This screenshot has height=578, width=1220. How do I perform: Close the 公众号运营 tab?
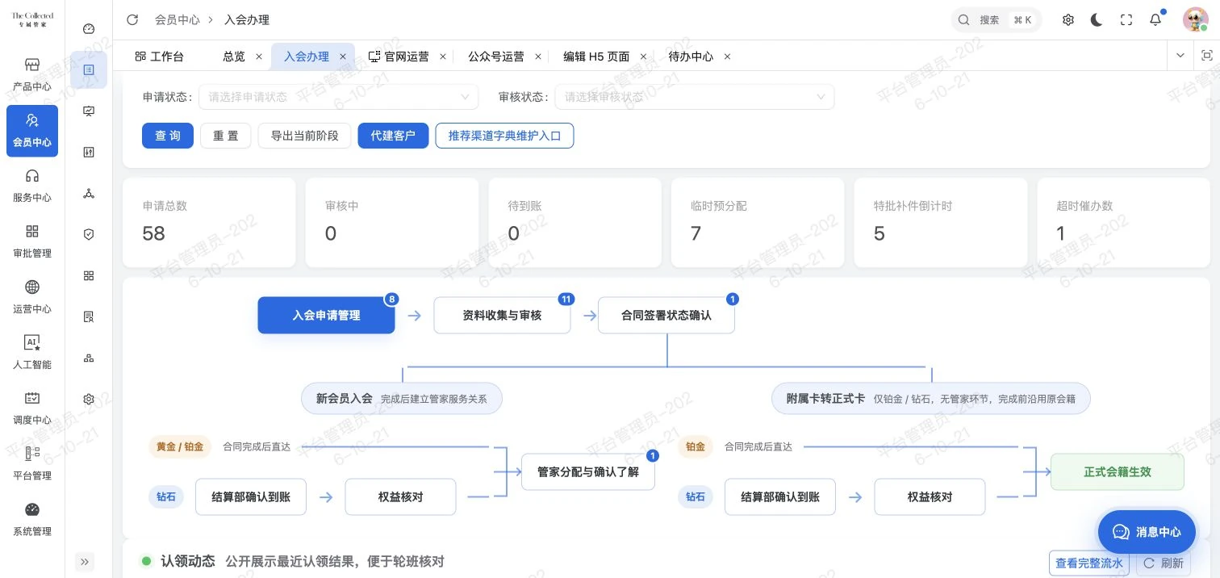[538, 57]
